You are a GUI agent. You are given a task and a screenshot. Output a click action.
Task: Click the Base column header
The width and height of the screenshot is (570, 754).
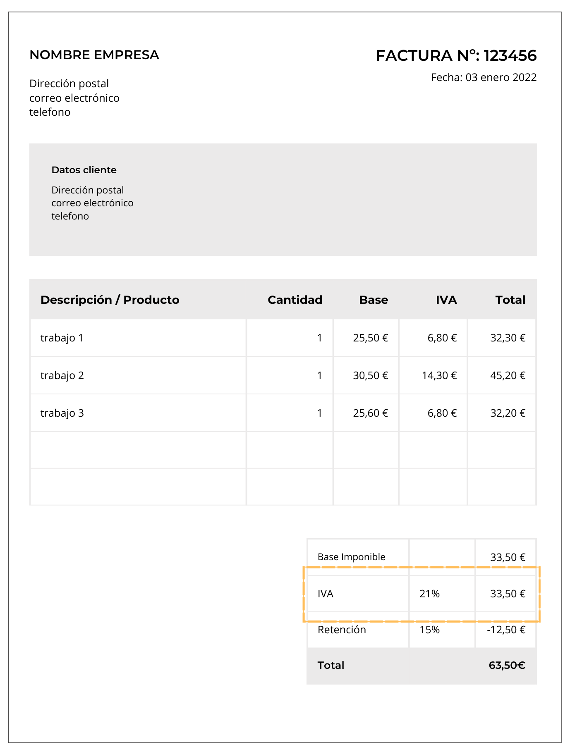pos(373,300)
